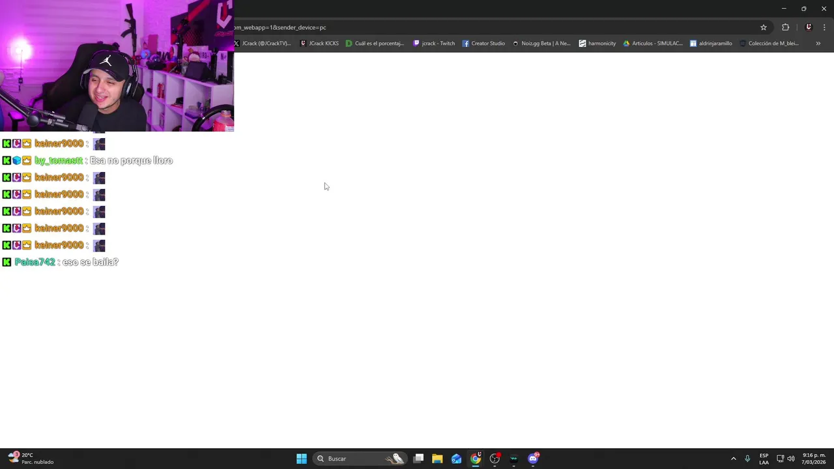Change the ESP LAA keyboard language
This screenshot has height=469, width=834.
coord(764,459)
